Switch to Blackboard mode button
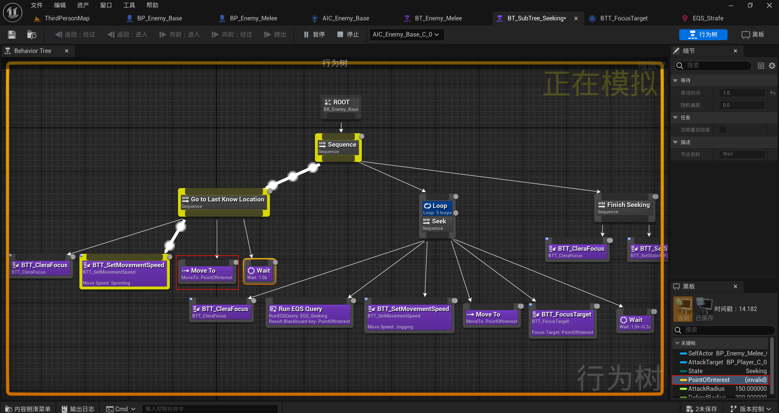Viewport: 779px width, 413px height. click(x=753, y=35)
